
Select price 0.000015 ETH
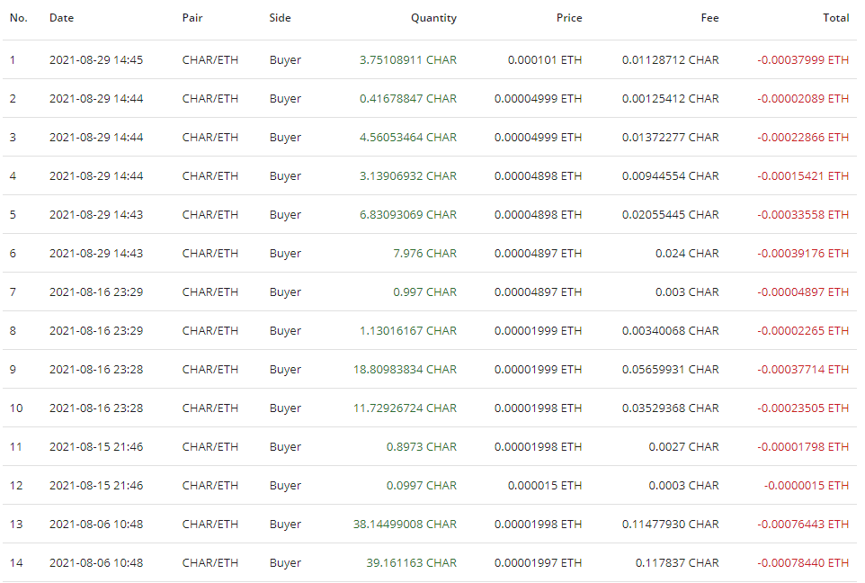click(545, 485)
